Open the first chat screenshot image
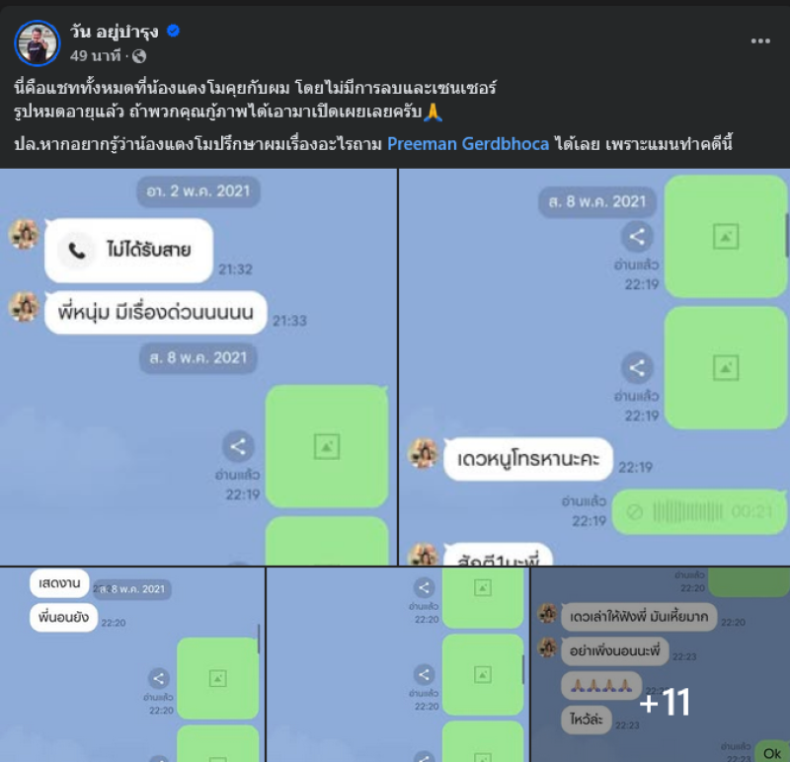Screen dimensions: 790x762 pyautogui.click(x=198, y=366)
